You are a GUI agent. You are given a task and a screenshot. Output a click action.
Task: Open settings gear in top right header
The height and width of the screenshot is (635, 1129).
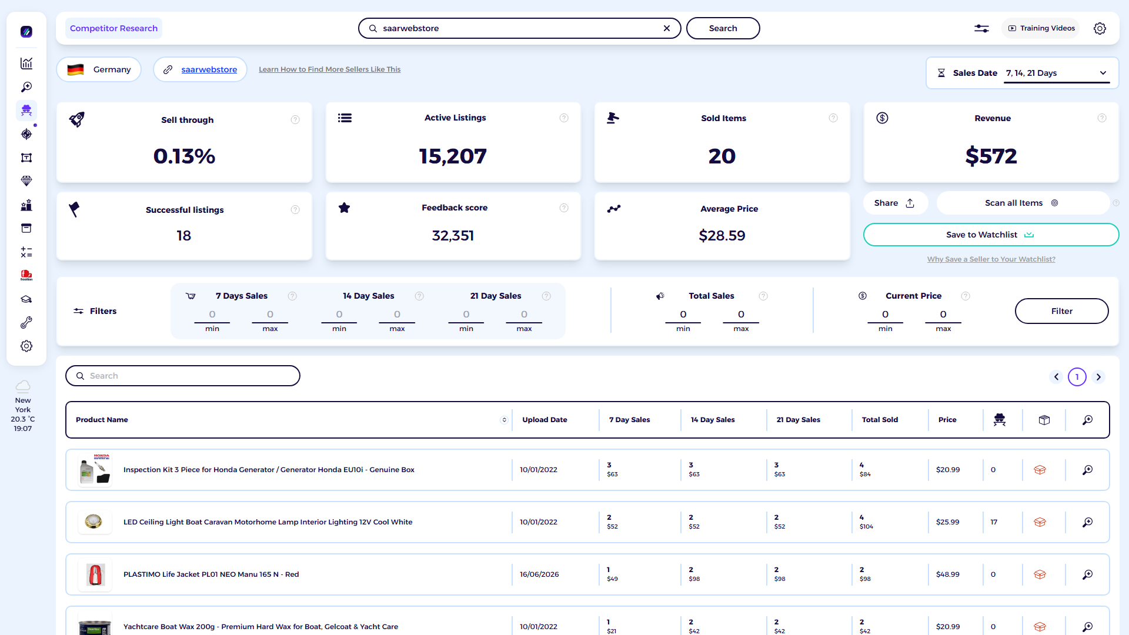pyautogui.click(x=1100, y=28)
